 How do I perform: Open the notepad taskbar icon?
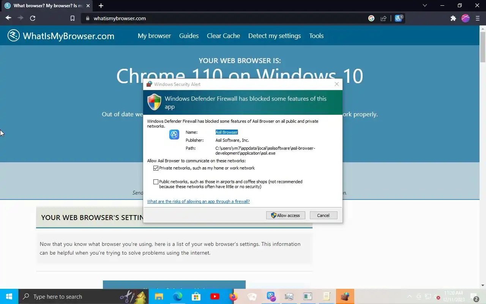327,296
